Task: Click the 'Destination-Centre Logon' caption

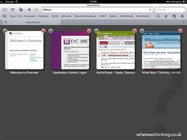Action: tap(70, 72)
